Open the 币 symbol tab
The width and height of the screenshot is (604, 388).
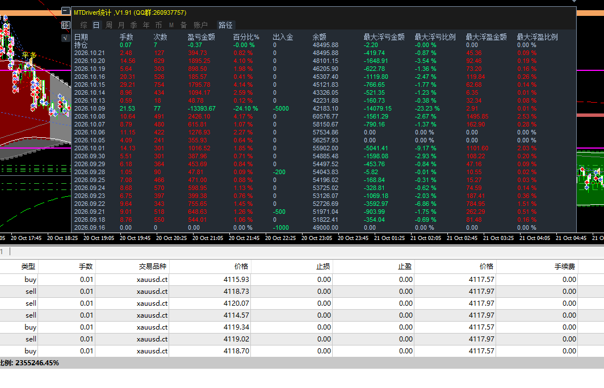tap(159, 25)
